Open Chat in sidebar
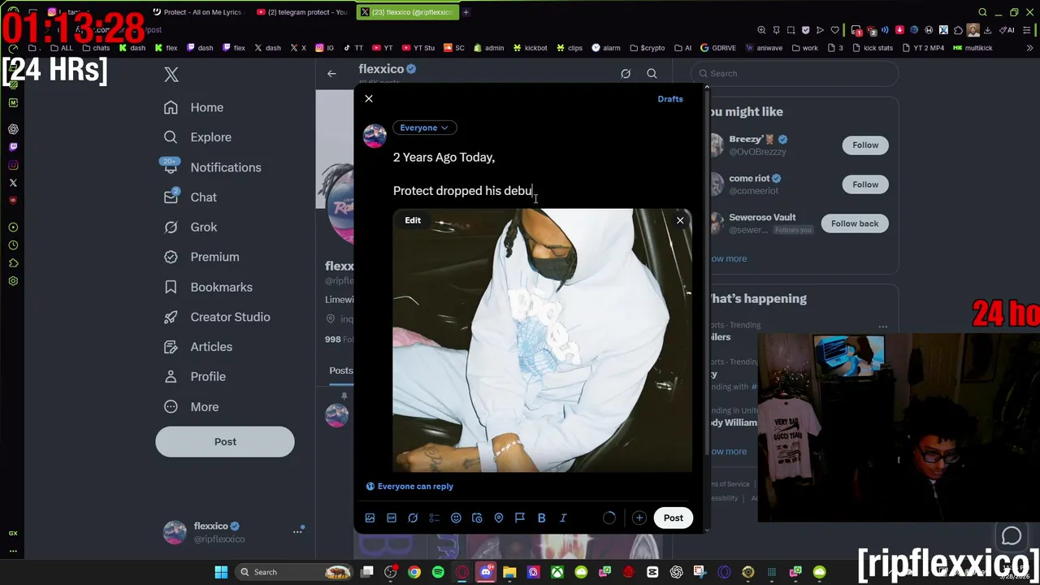1040x585 pixels. 190,197
